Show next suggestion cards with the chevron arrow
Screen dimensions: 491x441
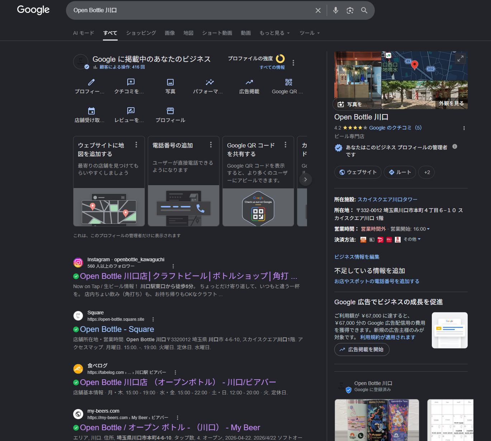(x=305, y=179)
